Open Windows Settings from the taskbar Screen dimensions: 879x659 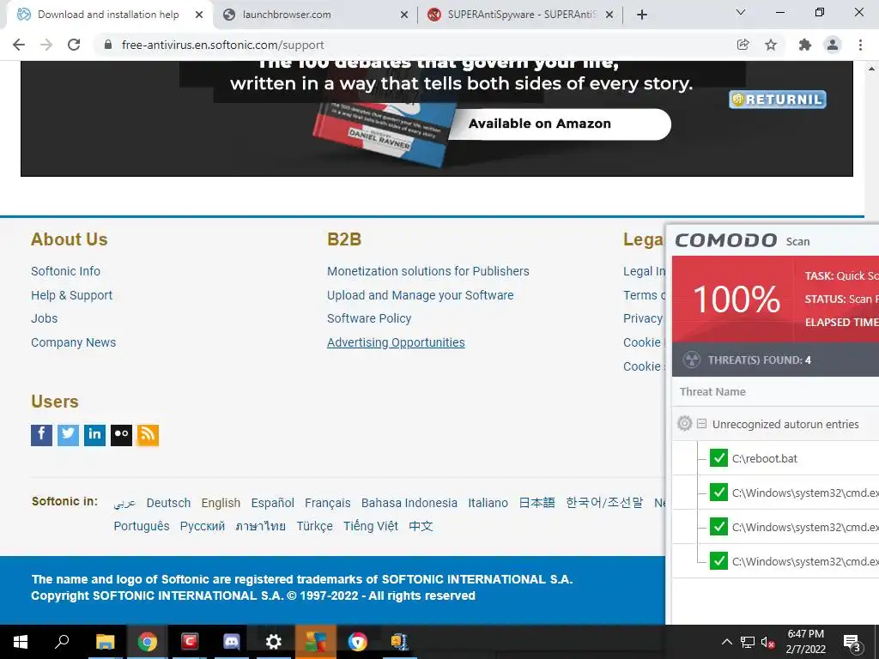[273, 642]
